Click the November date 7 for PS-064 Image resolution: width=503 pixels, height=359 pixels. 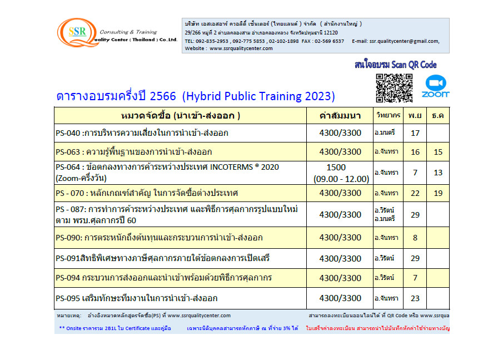pos(415,173)
